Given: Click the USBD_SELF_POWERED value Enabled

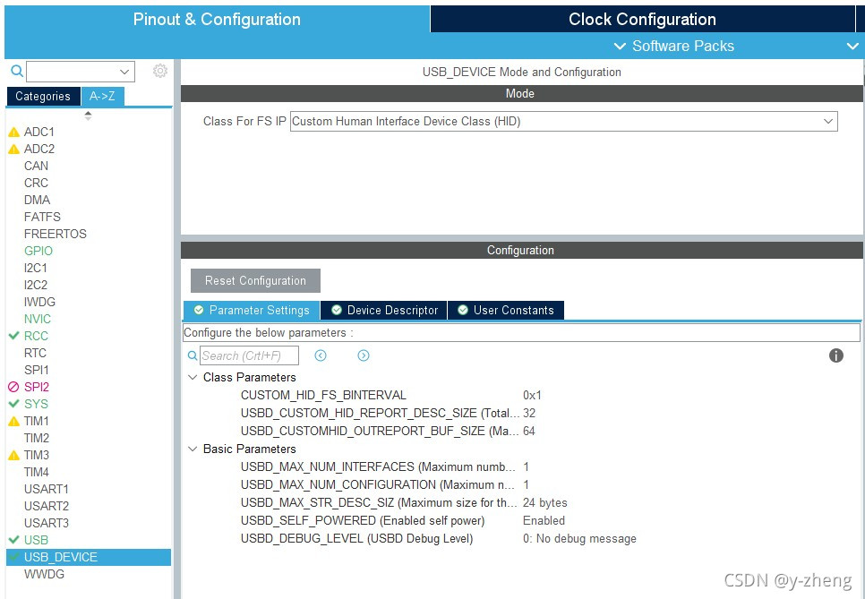Looking at the screenshot, I should [544, 521].
